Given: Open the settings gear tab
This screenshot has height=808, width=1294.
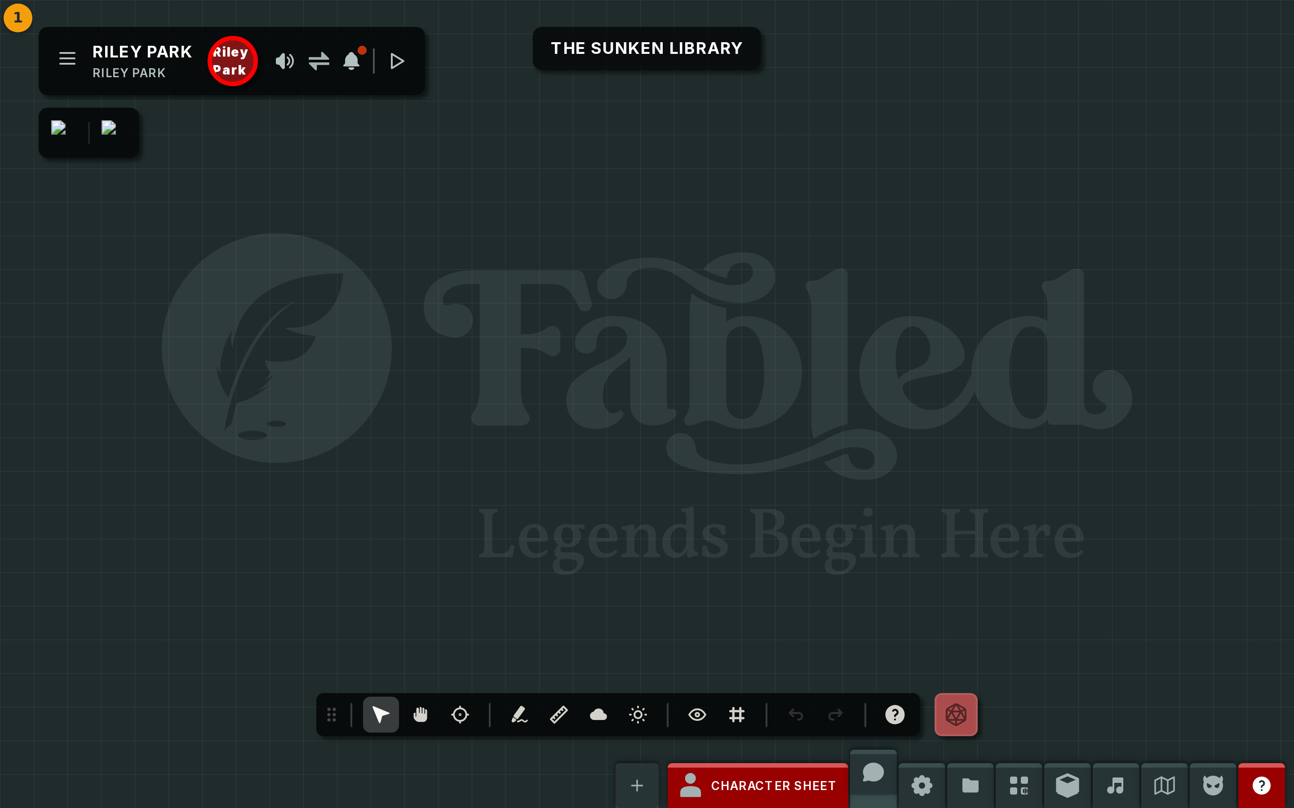Looking at the screenshot, I should pos(922,786).
